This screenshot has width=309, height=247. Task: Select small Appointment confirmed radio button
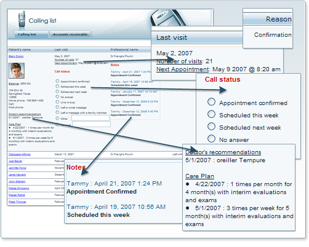tap(57, 81)
